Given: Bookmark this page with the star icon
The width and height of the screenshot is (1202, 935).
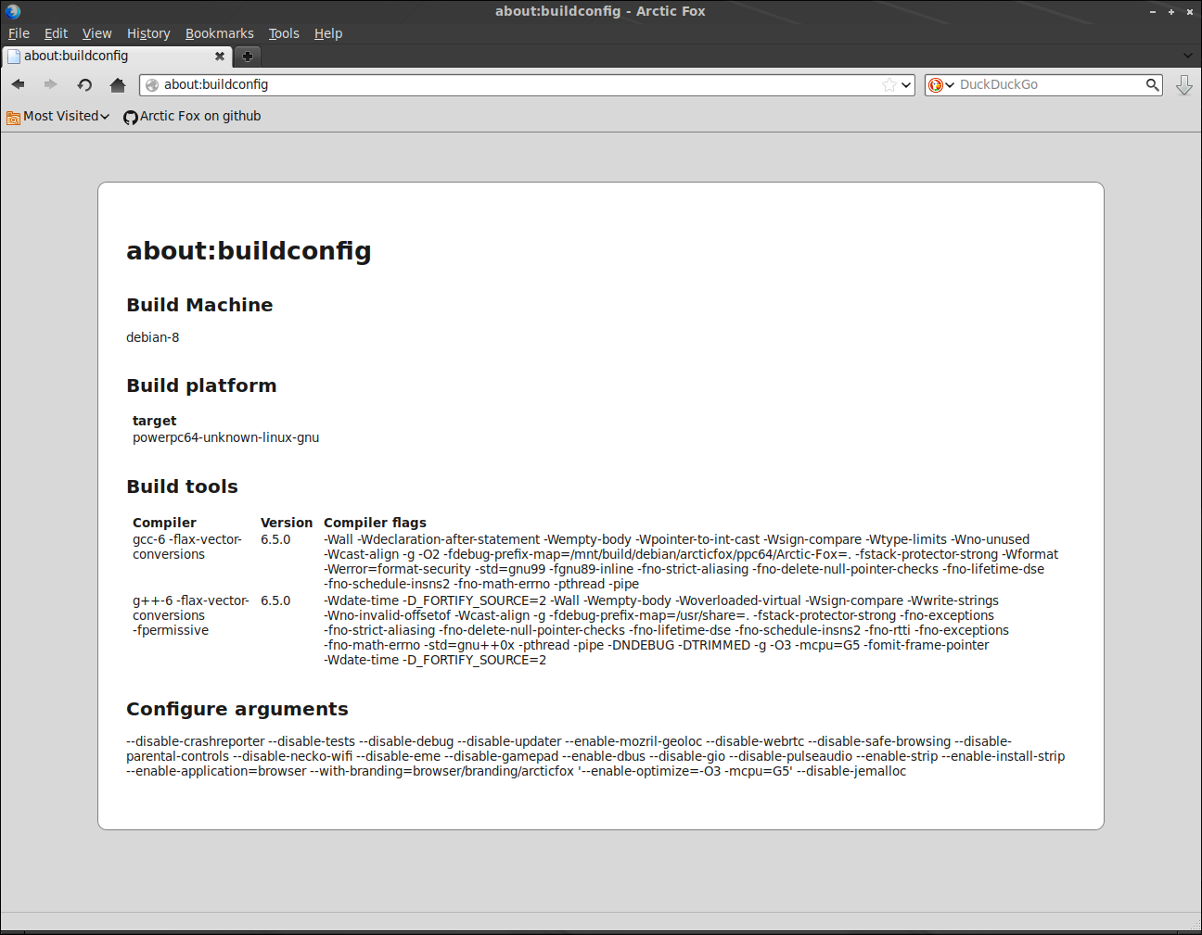Looking at the screenshot, I should [x=889, y=84].
